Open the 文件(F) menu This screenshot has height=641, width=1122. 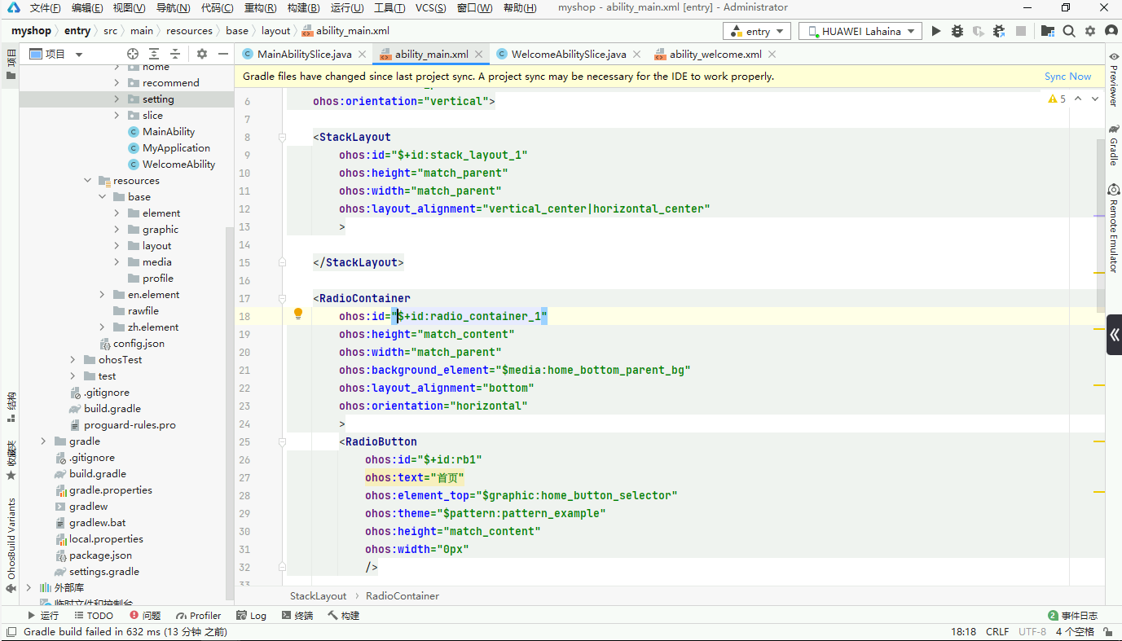(x=45, y=8)
